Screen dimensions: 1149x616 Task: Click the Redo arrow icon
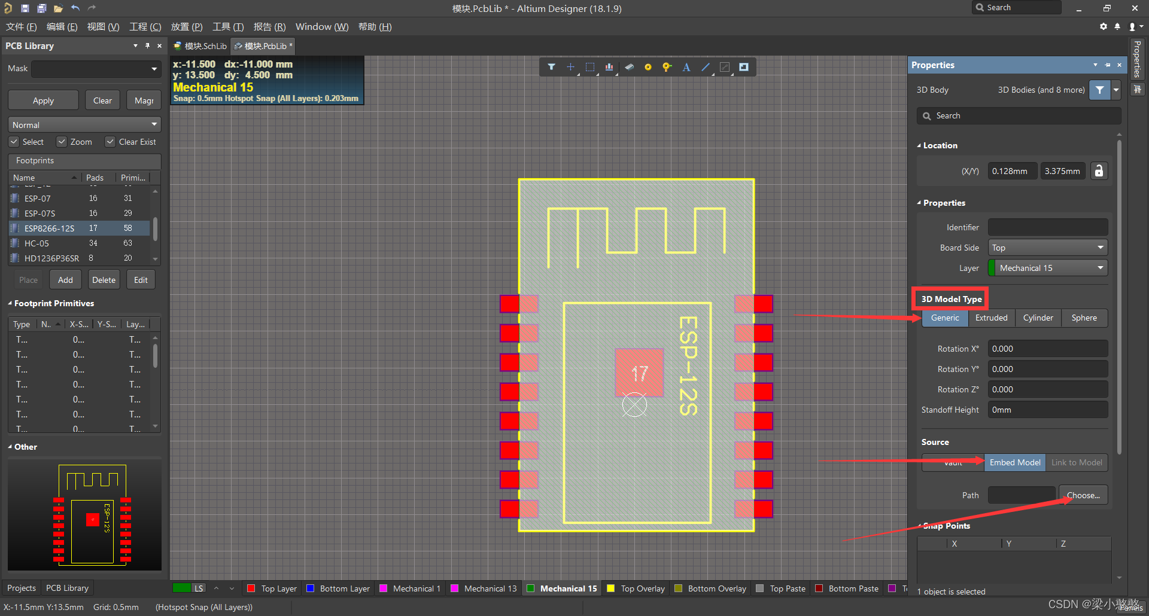[92, 8]
